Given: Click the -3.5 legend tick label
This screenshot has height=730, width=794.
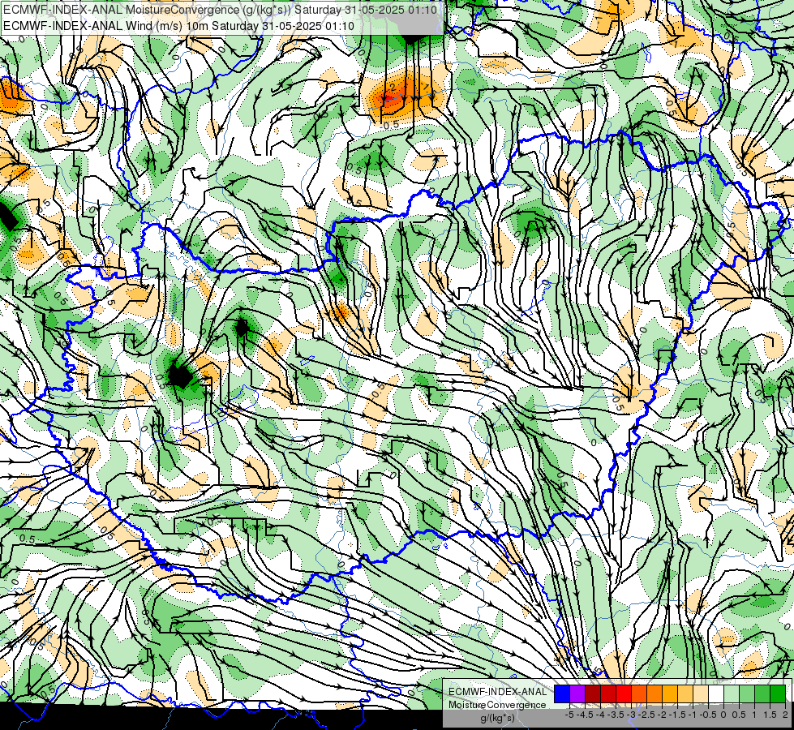Looking at the screenshot, I should (x=616, y=715).
